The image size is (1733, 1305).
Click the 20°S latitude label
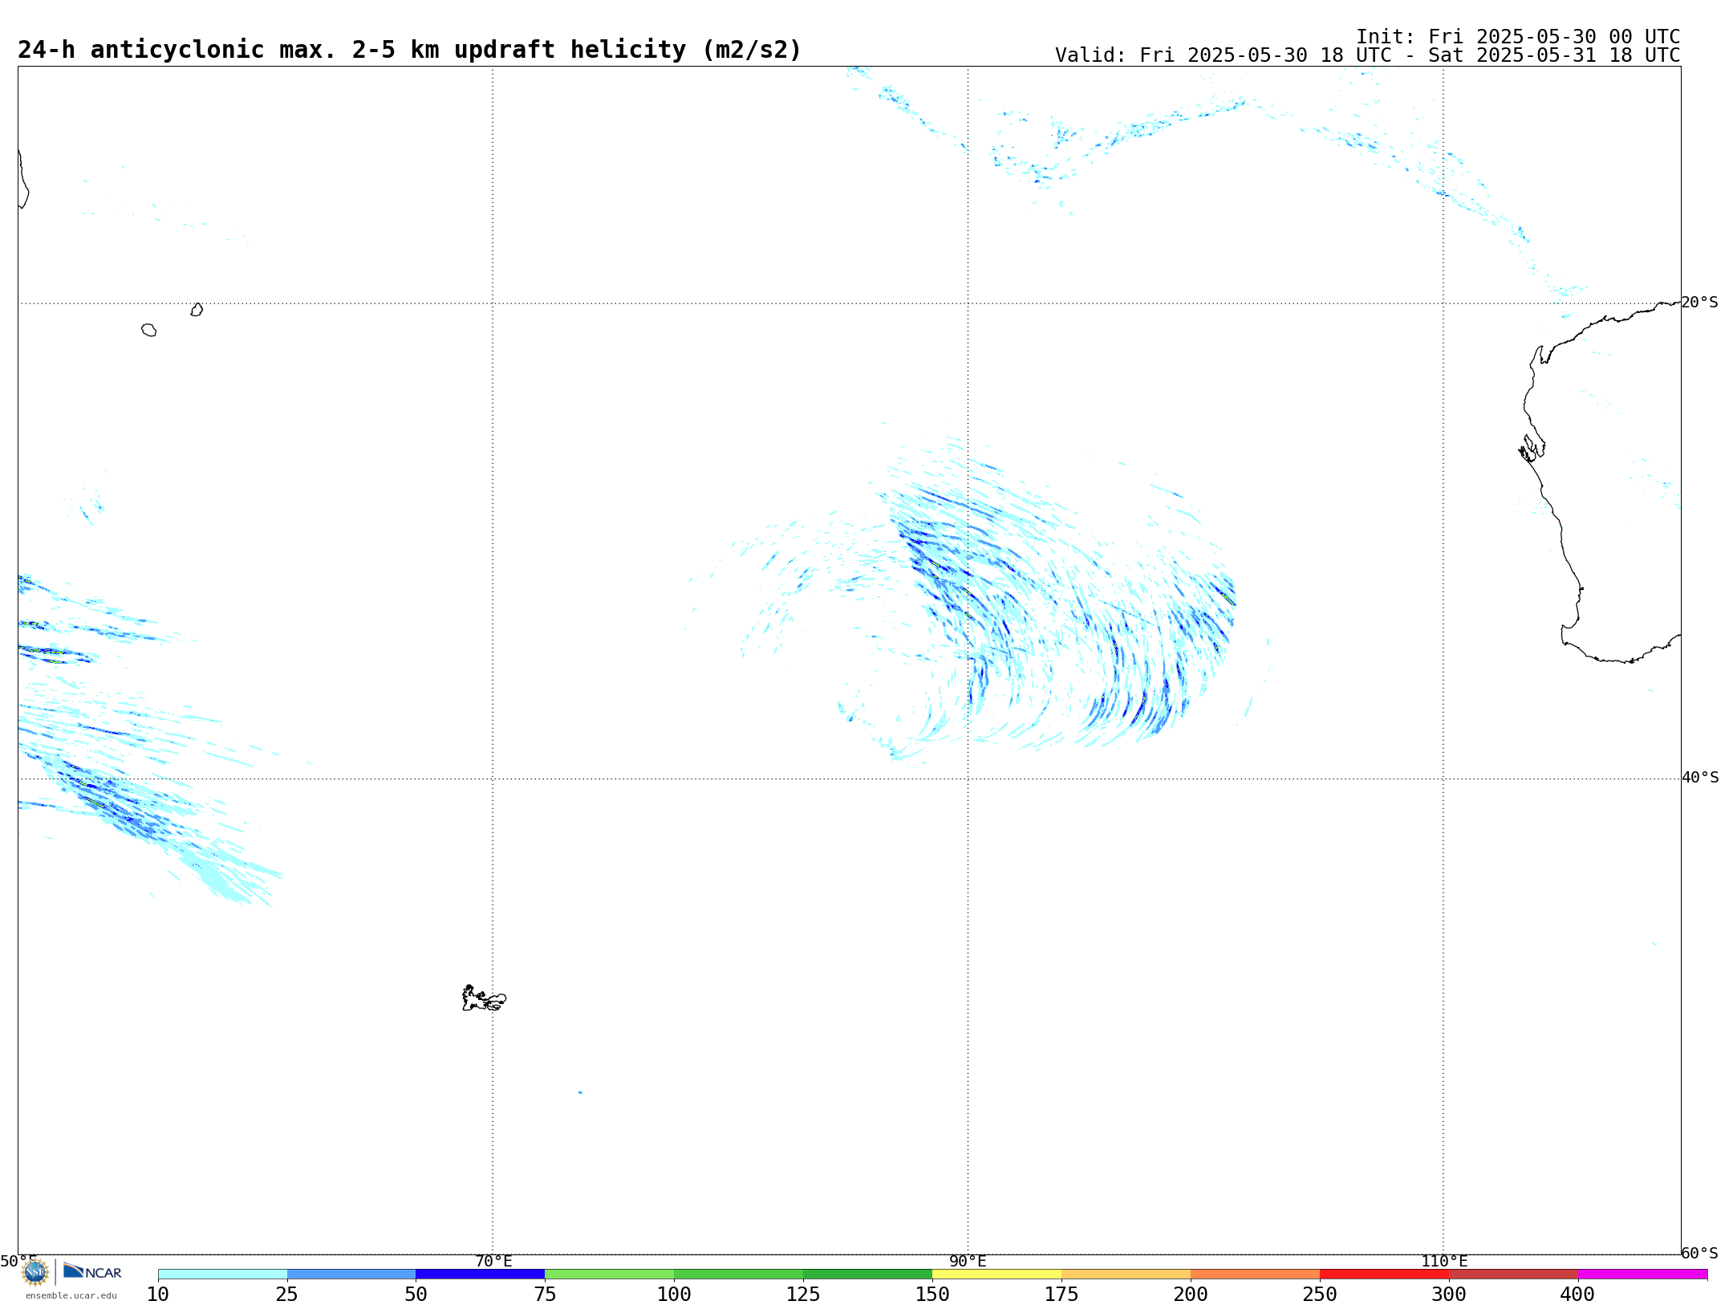click(1700, 303)
